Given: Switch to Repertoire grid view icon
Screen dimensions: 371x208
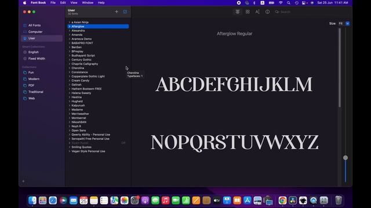Looking at the screenshot, I should (248, 12).
